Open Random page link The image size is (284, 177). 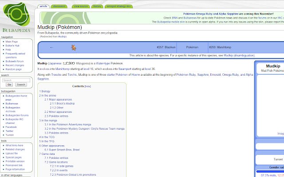pyautogui.click(x=13, y=69)
